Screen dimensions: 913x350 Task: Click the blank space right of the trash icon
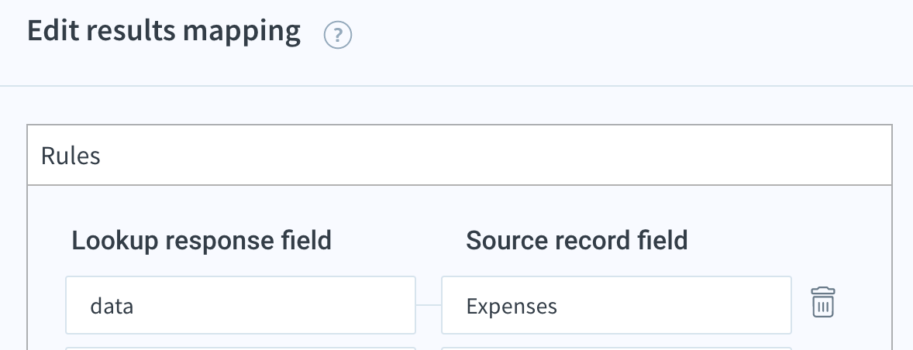pyautogui.click(x=863, y=302)
